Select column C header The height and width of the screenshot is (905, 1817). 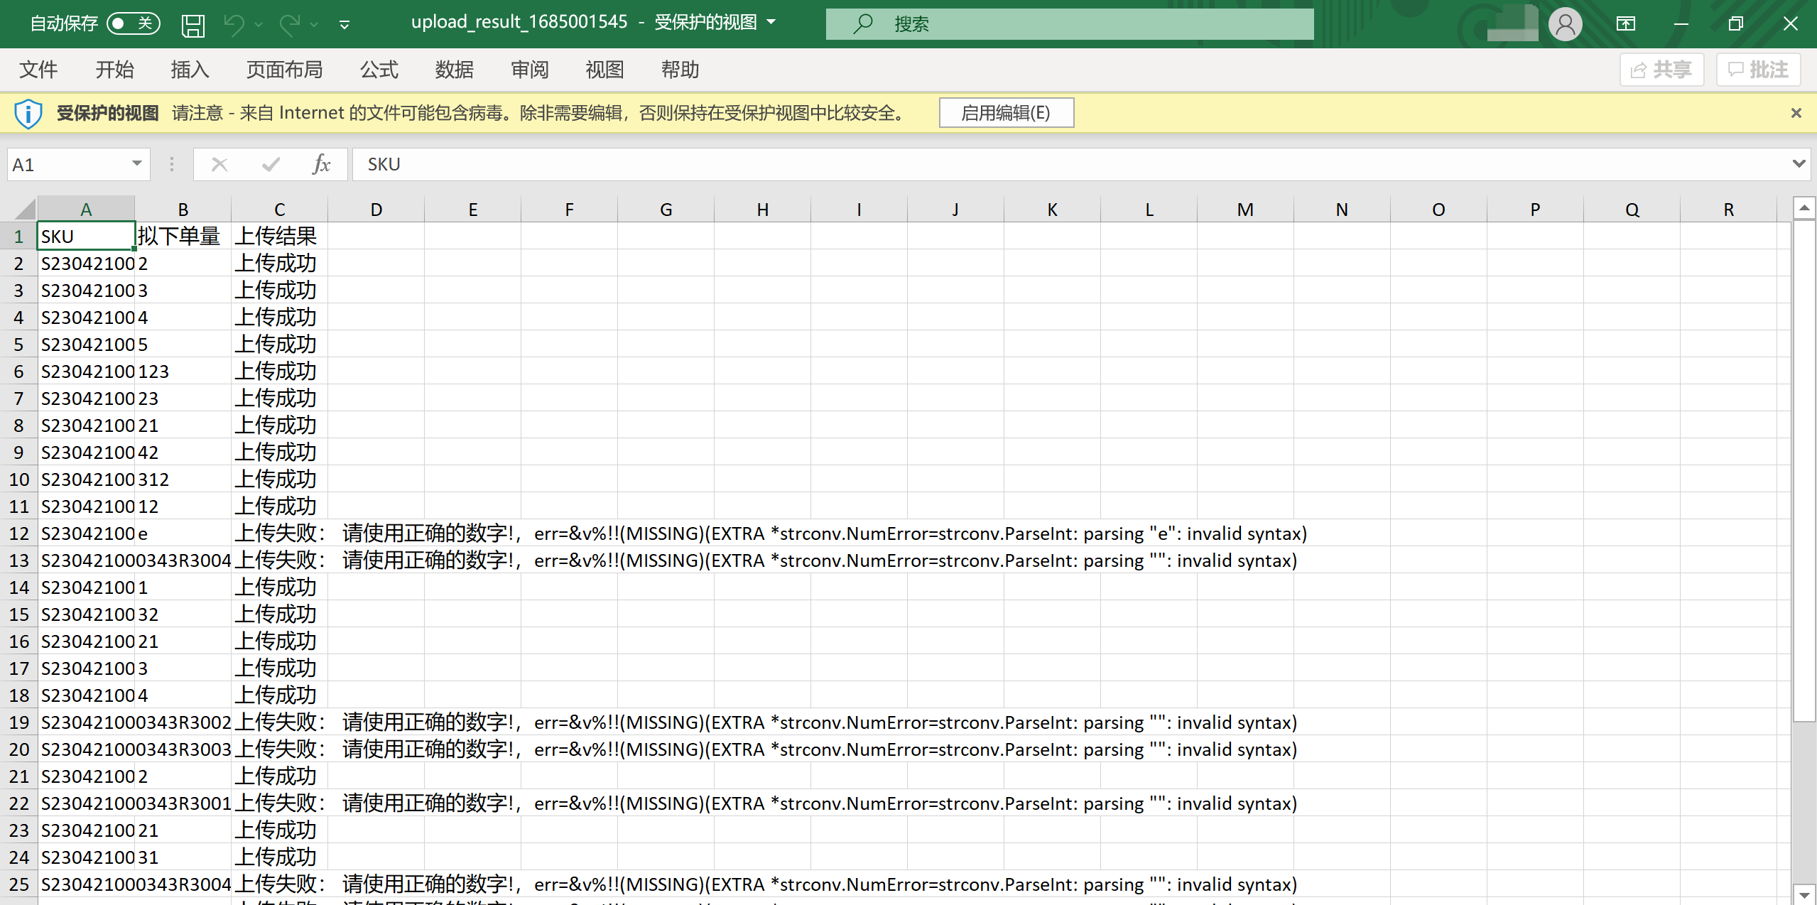coord(279,210)
